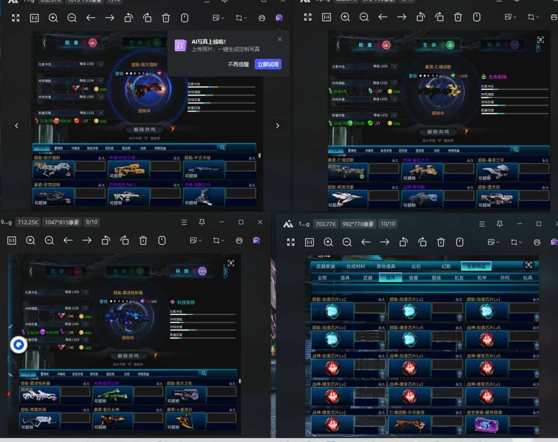Click the next-image chevron overlaying the top-left image

[277, 125]
